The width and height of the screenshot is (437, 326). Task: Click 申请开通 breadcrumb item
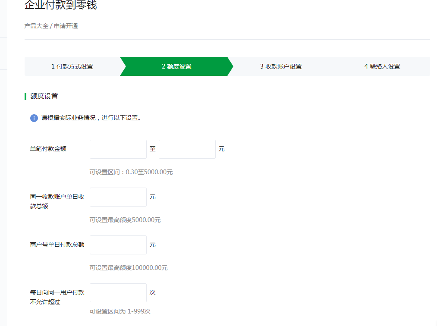coord(66,26)
